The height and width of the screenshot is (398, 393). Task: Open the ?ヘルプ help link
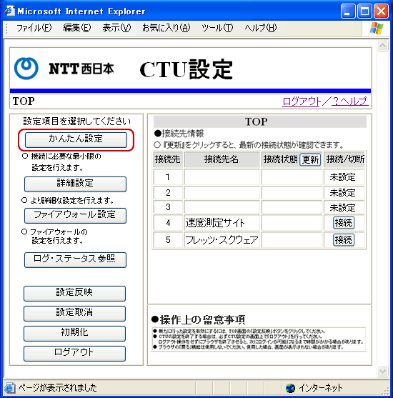350,101
